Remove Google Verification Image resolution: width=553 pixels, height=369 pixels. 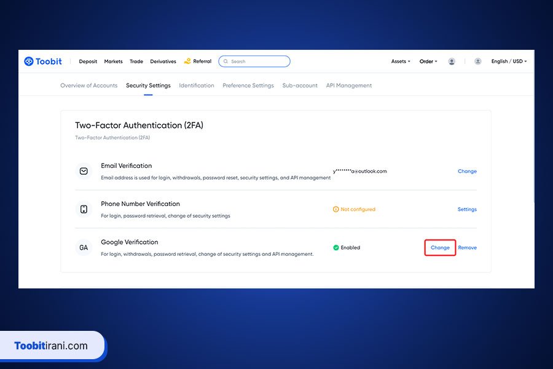tap(467, 248)
